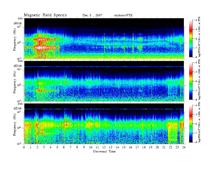
Task: Click the -7 label on dZ/dt colorbar
Action: coord(196,133)
